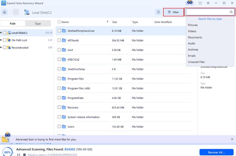
Task: Tick the Reconstructed tree checkbox
Action: 5,47
